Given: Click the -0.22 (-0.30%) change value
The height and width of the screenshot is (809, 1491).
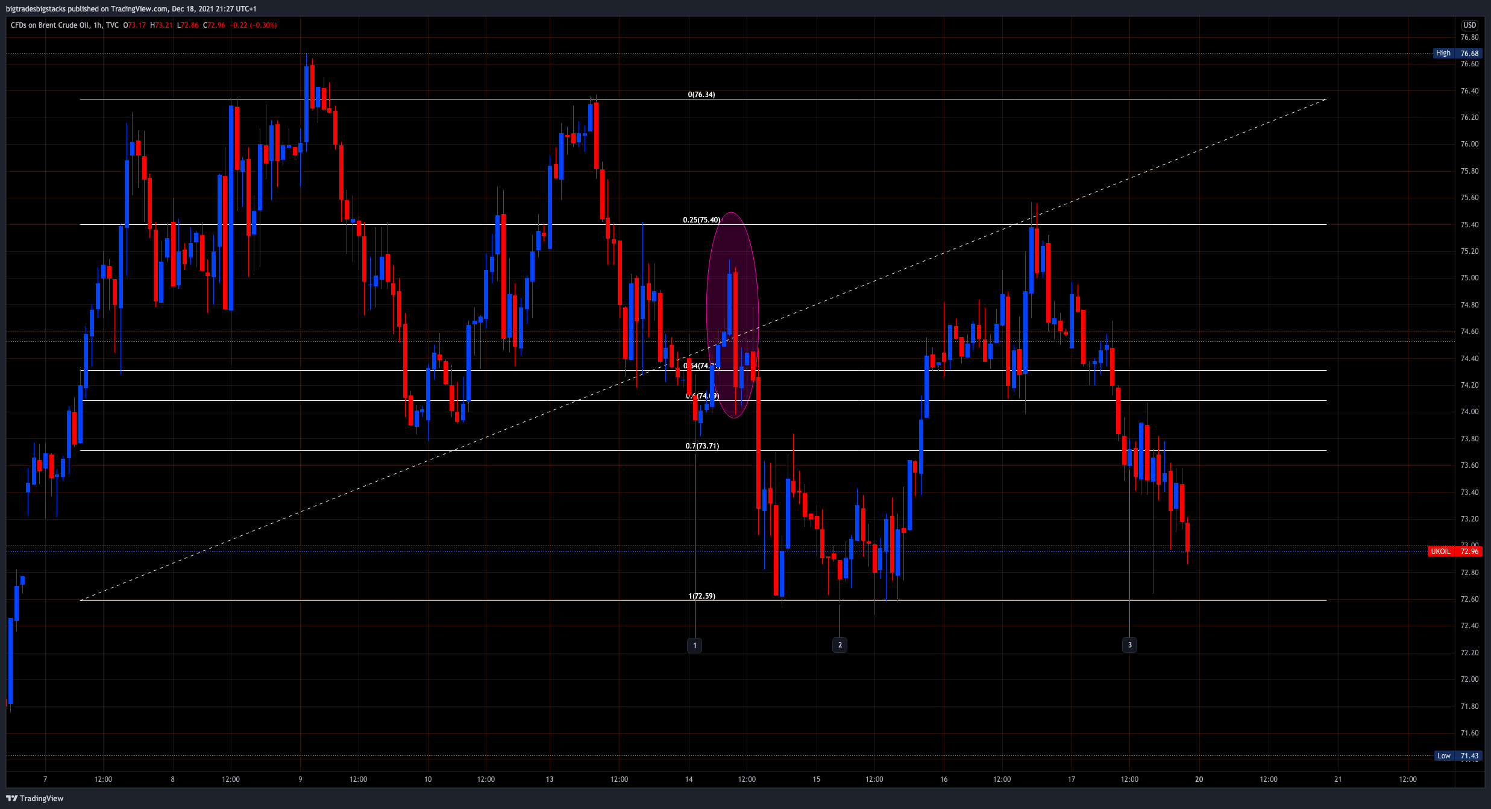Looking at the screenshot, I should point(254,25).
